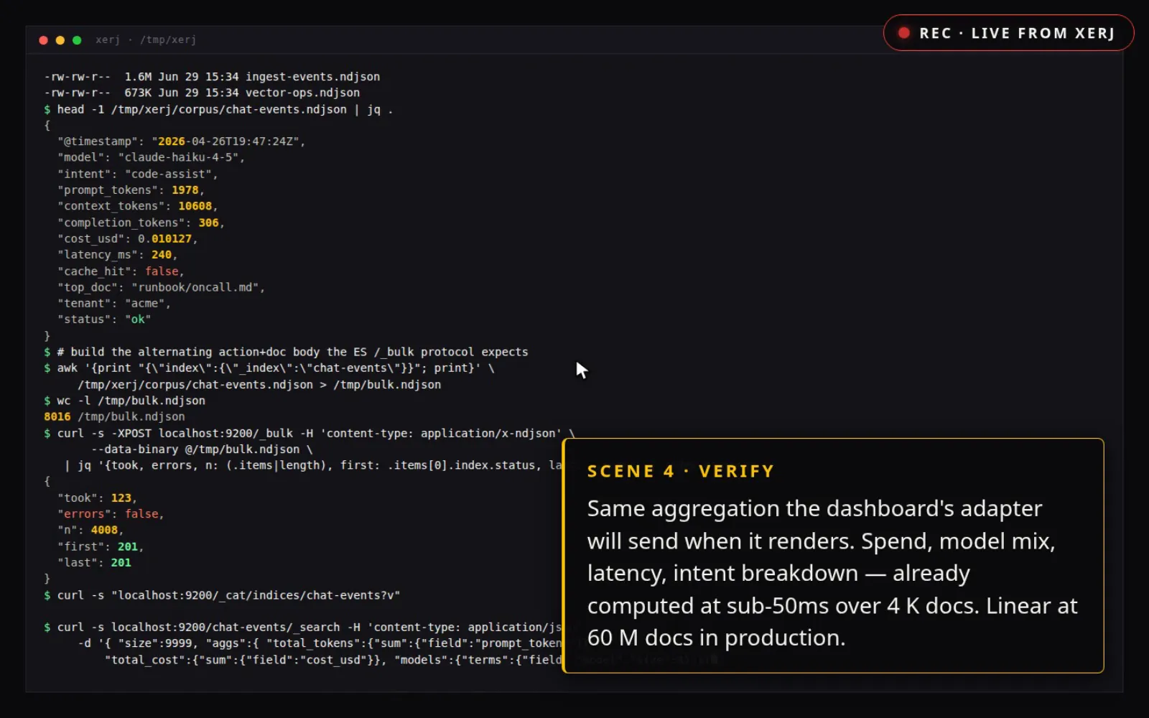
Task: Click the red close dot in terminal titlebar
Action: click(43, 40)
